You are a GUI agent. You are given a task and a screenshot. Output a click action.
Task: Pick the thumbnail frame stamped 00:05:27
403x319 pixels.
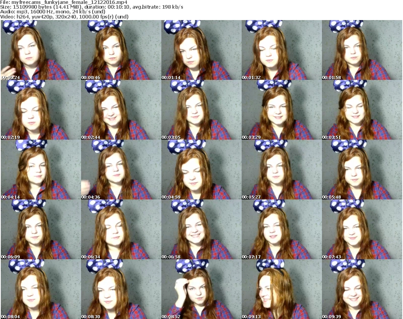click(x=281, y=170)
